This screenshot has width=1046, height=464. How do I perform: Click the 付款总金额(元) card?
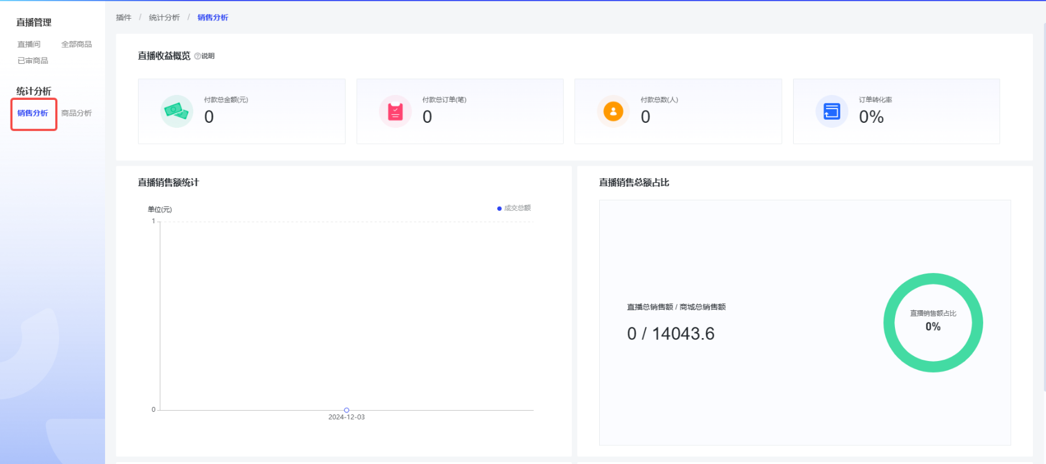[241, 112]
